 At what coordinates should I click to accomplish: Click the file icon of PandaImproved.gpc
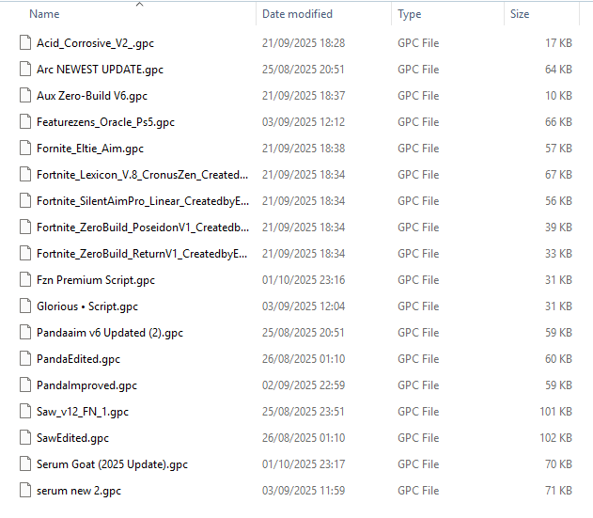[25, 385]
